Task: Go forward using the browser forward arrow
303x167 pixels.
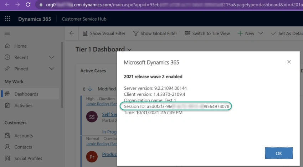Action: pyautogui.click(x=17, y=4)
